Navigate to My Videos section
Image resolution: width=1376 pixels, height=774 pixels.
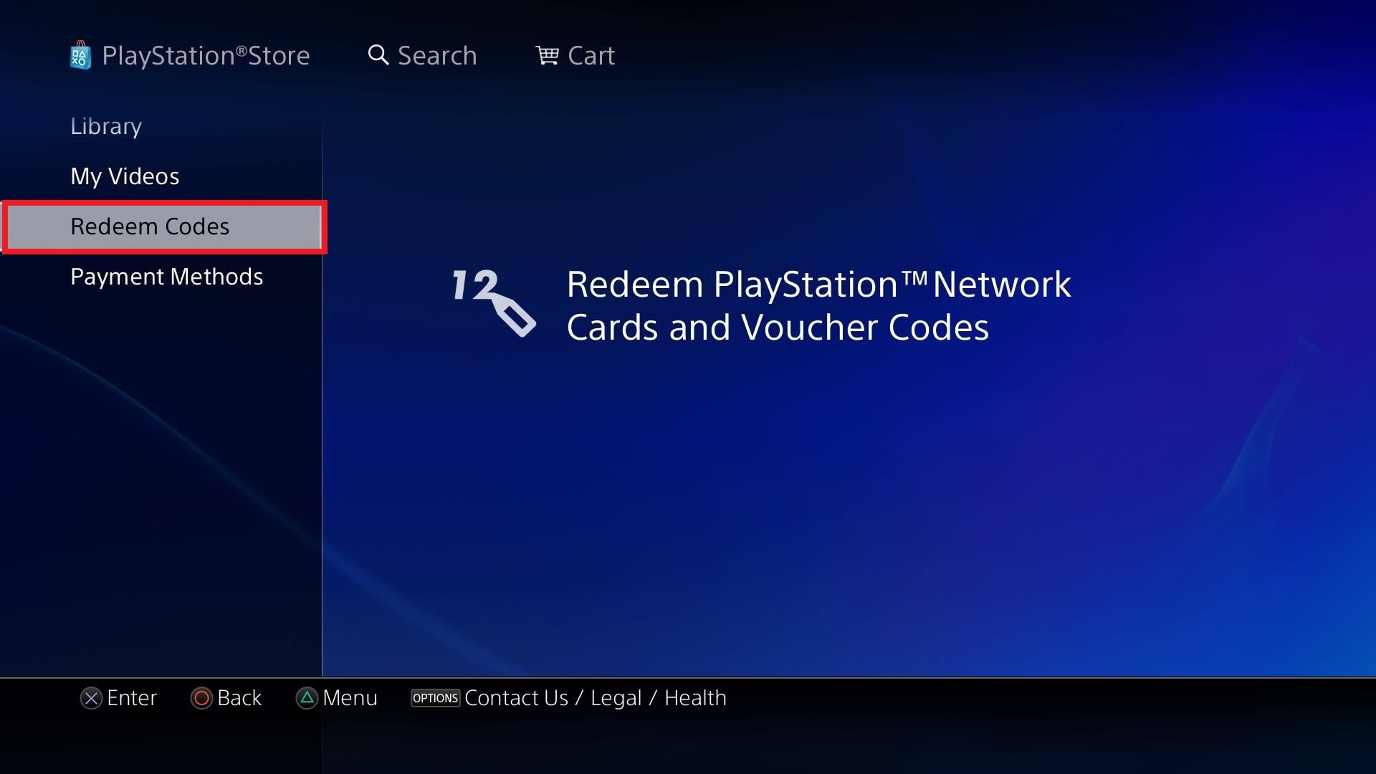125,175
